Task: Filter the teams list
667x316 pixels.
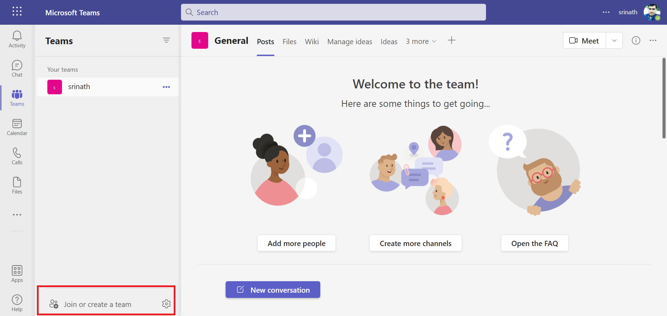Action: point(166,40)
